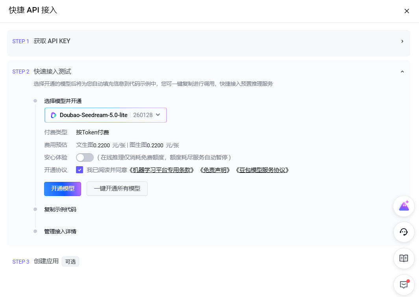Collapse STEP 2 快速接入测试 chevron
Screen dimensions: 419x297
pyautogui.click(x=402, y=72)
